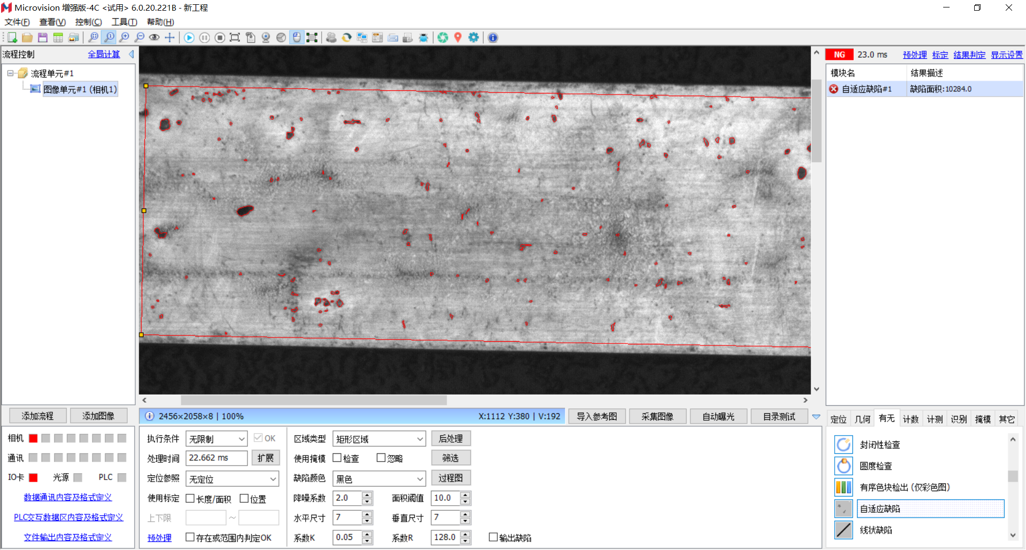Viewport: 1026px width, 550px height.
Task: Switch to the 识别 tab
Action: click(x=959, y=419)
